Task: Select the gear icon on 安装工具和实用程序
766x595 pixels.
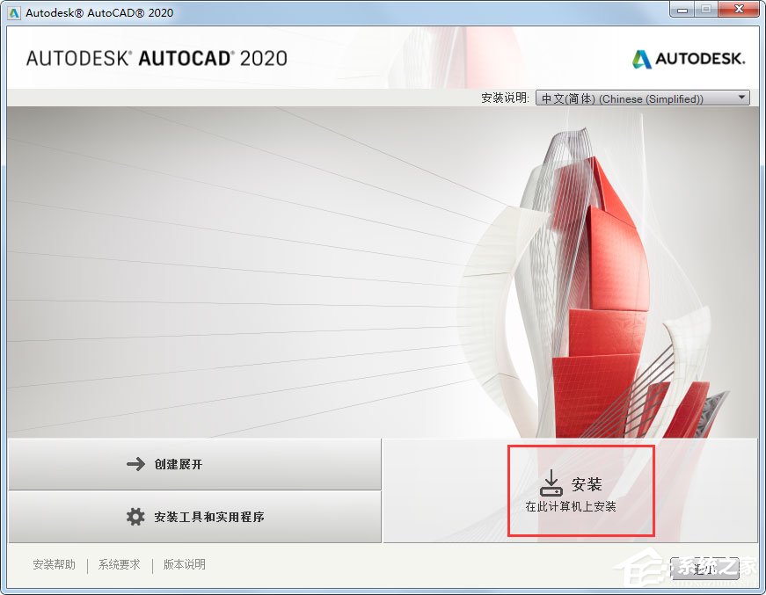Action: (136, 518)
